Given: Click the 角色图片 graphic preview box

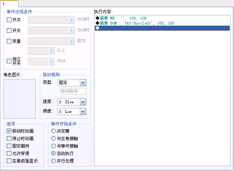Looking at the screenshot, I should 20,99.
